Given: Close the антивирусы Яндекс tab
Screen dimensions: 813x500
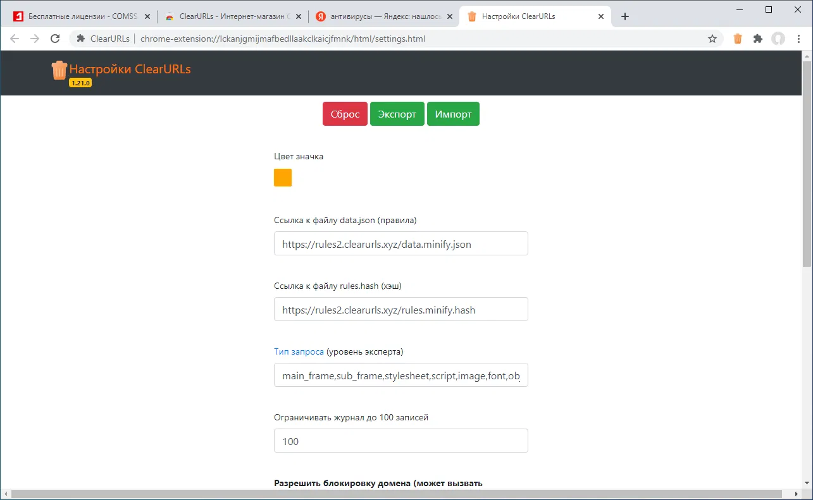Looking at the screenshot, I should [450, 16].
